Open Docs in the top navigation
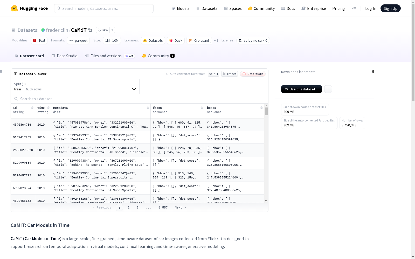Viewport: 415px width, 259px height. [x=288, y=8]
